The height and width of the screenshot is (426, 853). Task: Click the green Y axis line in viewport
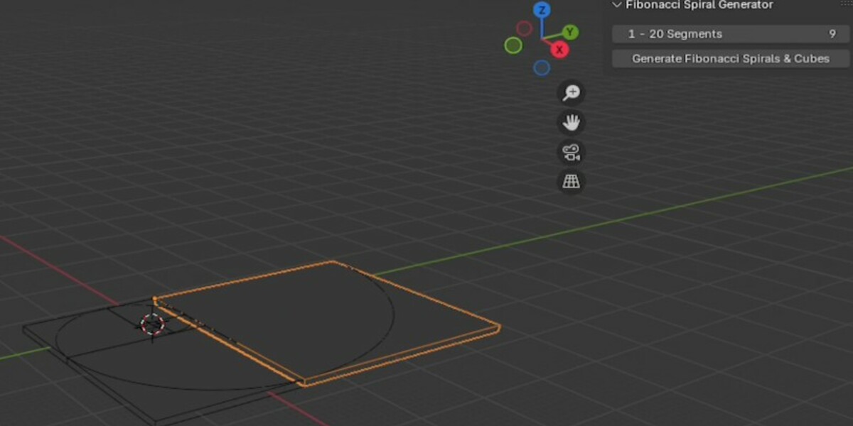(x=640, y=214)
